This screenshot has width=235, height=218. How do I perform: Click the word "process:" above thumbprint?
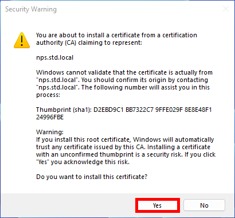(48, 95)
